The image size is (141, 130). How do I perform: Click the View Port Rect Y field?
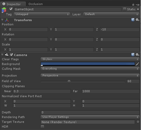[x=111, y=101]
